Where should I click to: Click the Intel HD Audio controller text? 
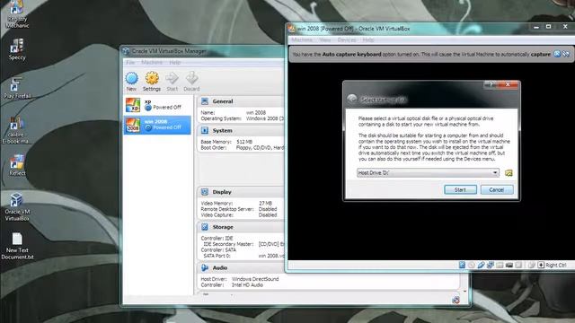247,285
